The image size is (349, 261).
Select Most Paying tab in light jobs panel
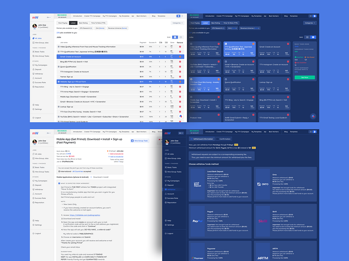[x=63, y=23]
